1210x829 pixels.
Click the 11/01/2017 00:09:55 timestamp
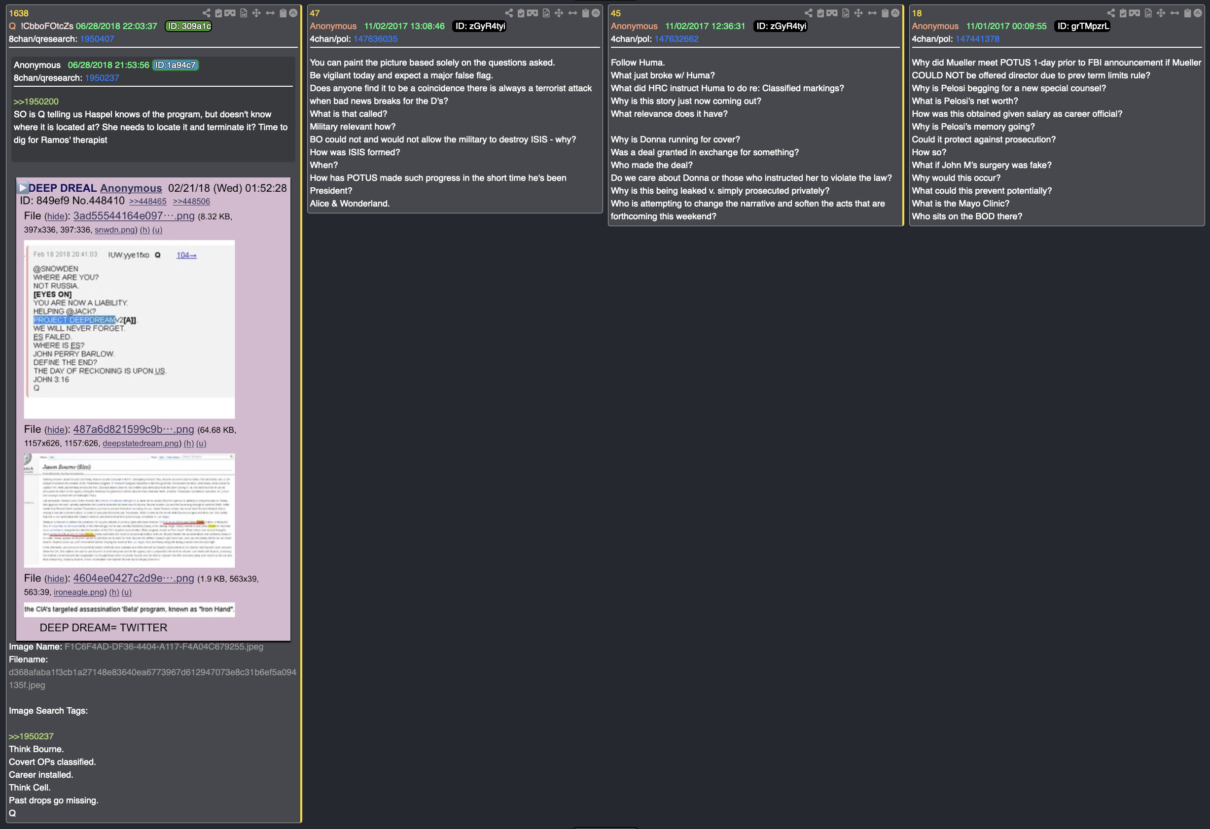pyautogui.click(x=1006, y=26)
